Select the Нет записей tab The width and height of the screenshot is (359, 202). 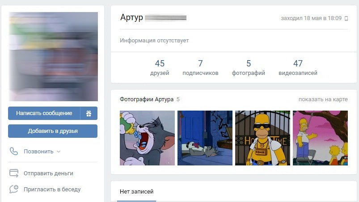click(x=136, y=191)
